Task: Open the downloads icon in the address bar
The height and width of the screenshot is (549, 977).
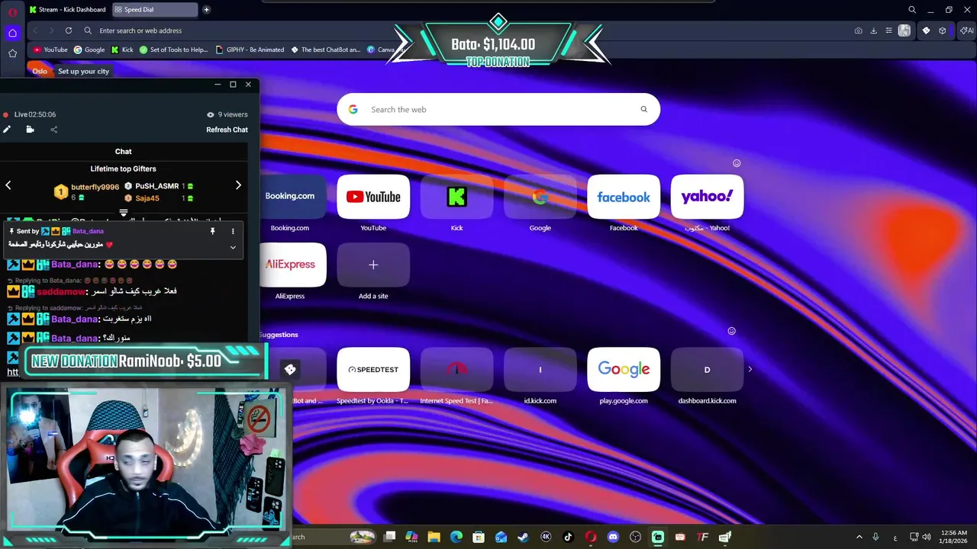Action: [873, 30]
